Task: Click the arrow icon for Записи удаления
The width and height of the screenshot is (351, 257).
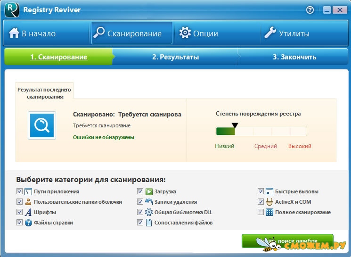Action: [x=149, y=202]
